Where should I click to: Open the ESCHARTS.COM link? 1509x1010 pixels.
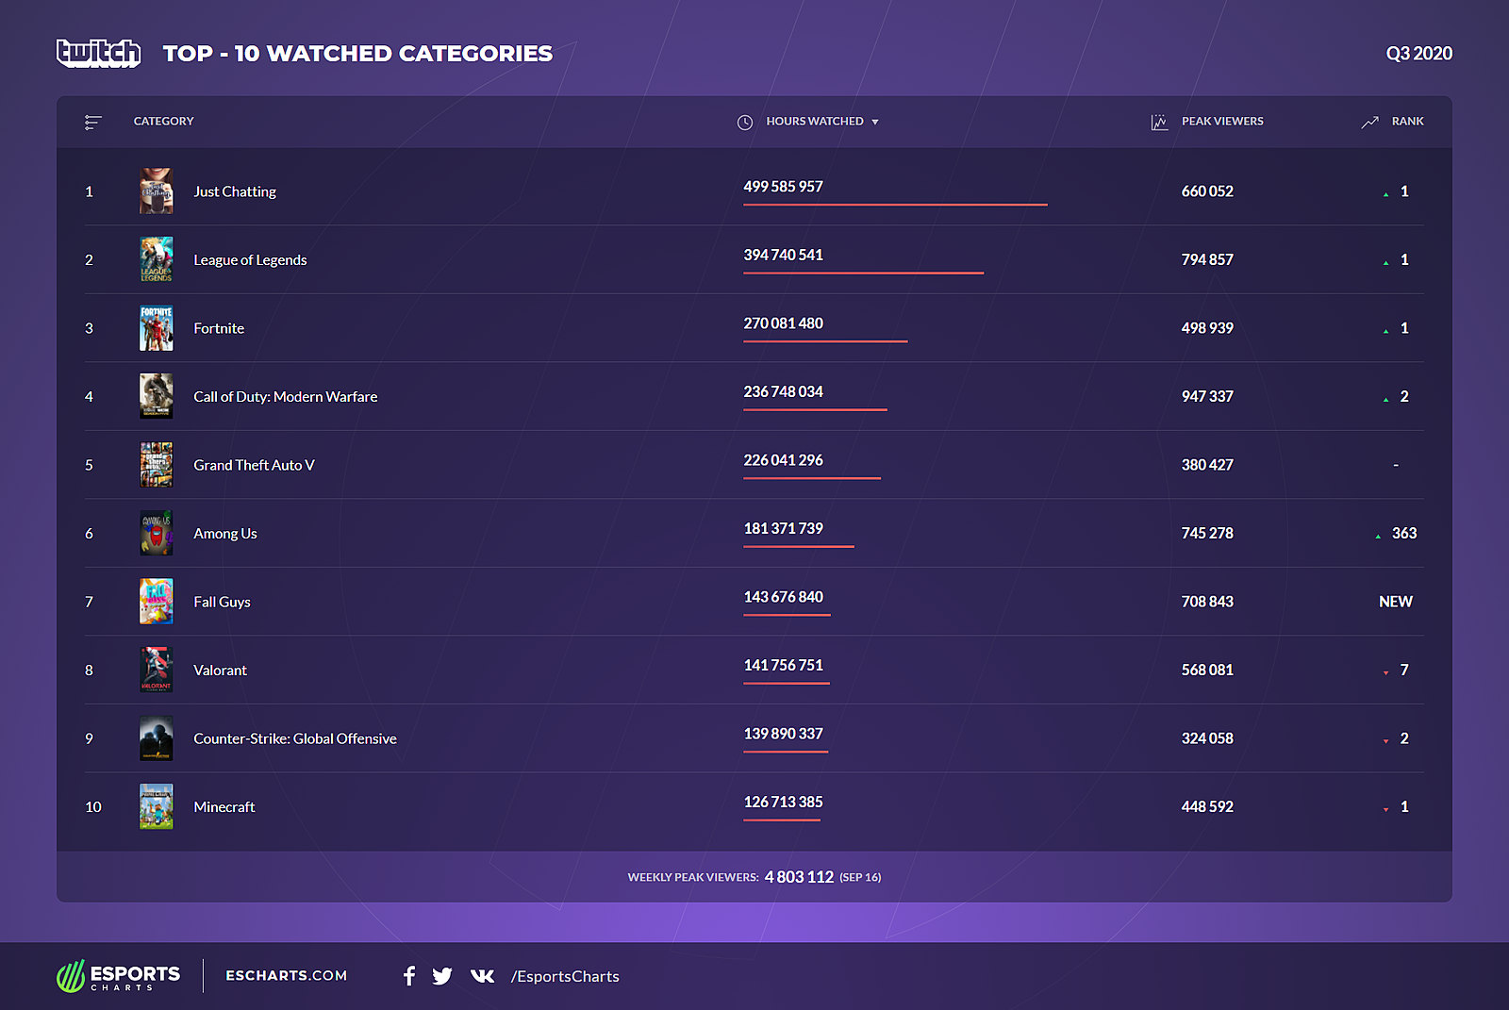point(287,976)
